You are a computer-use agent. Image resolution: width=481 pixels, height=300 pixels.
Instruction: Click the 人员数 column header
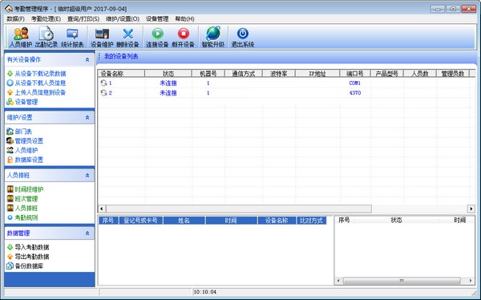(419, 73)
